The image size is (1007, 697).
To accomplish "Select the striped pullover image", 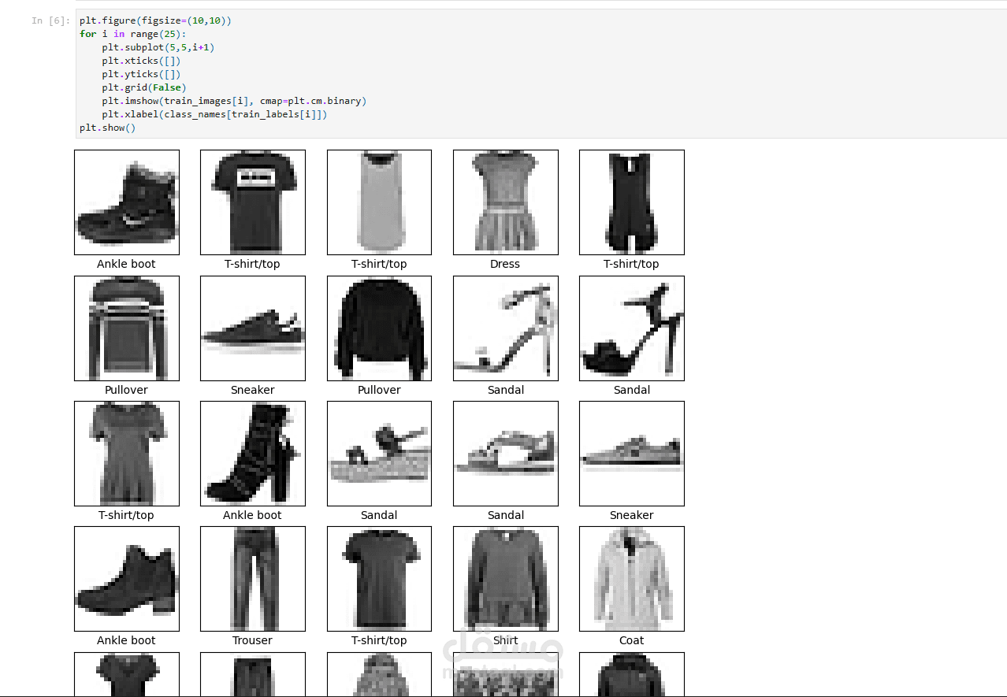I will click(x=127, y=328).
